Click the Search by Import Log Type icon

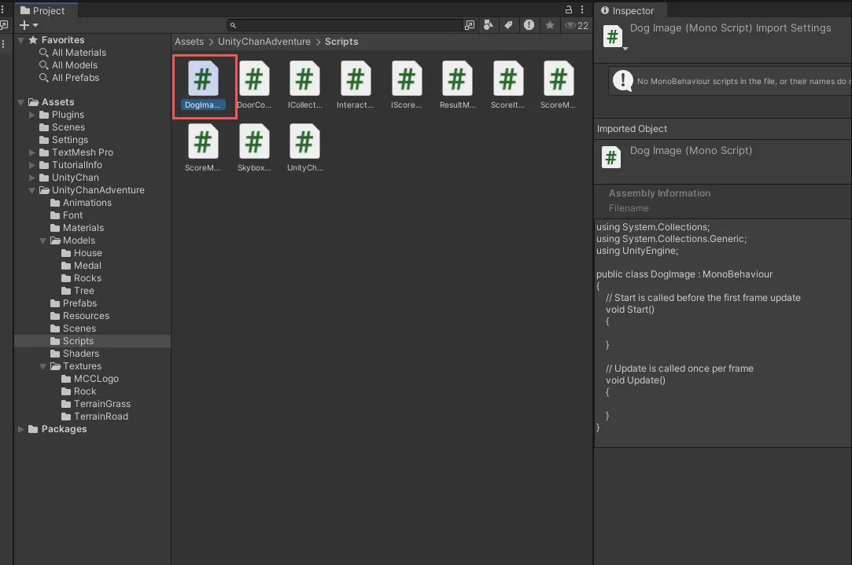529,25
